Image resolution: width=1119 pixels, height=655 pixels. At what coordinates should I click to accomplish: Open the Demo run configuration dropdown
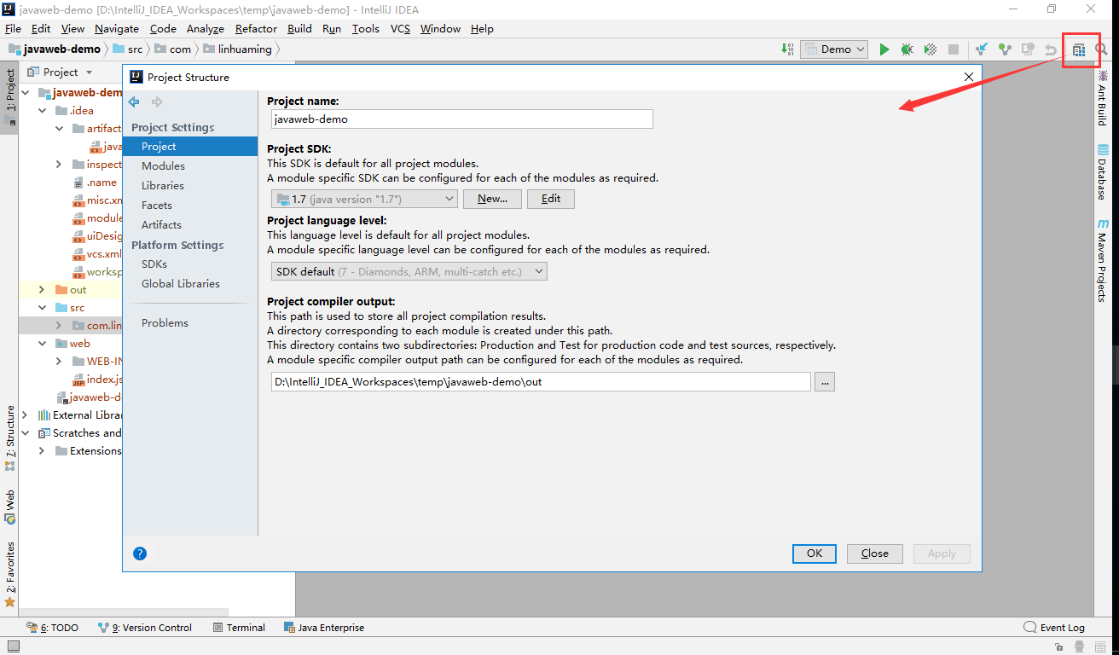834,49
